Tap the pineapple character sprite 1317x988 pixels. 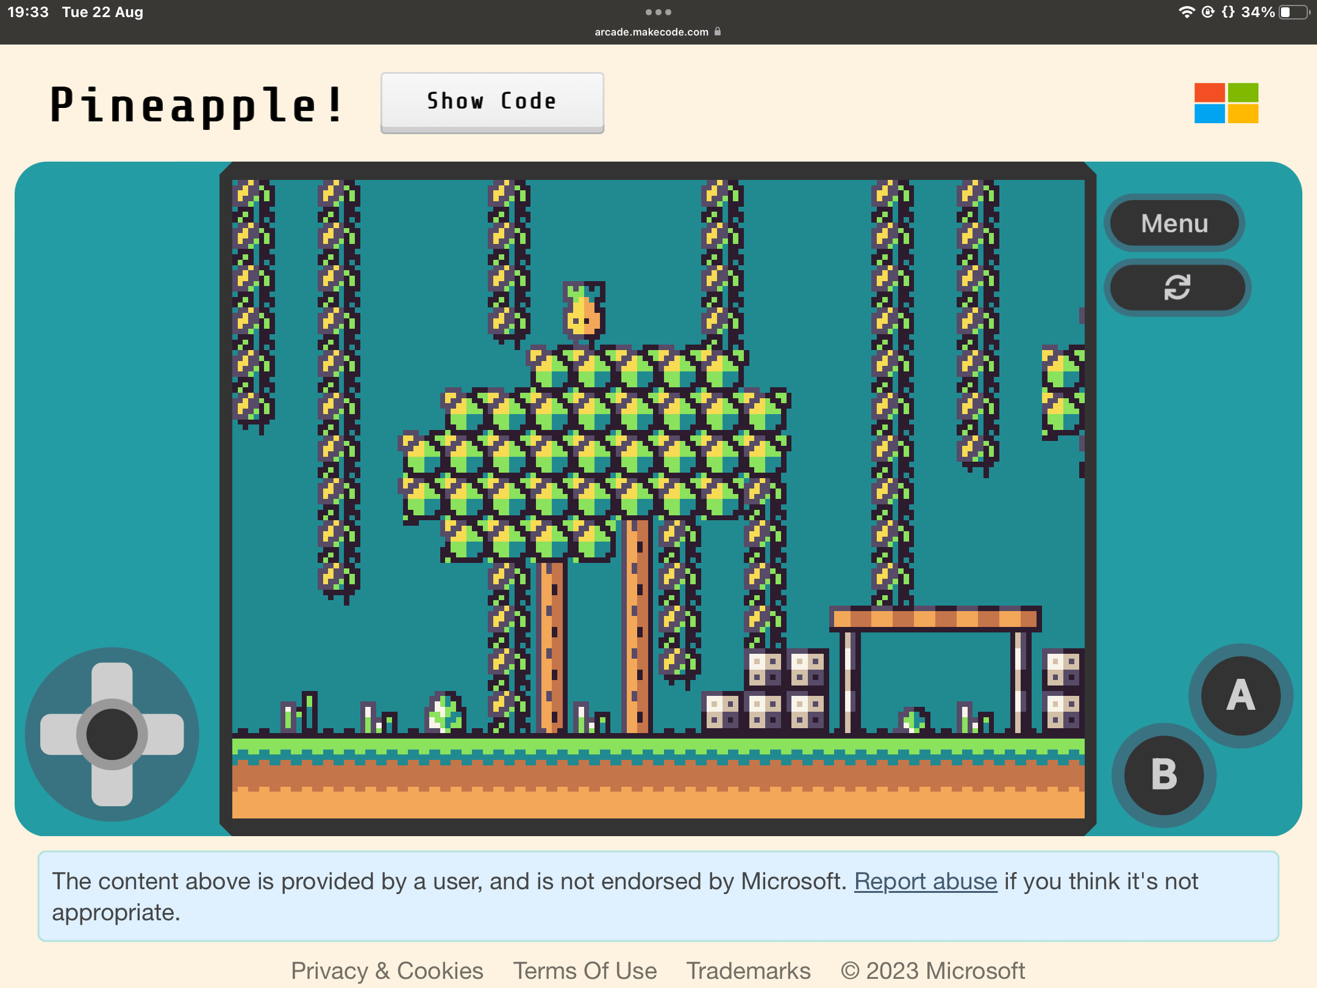pos(584,311)
